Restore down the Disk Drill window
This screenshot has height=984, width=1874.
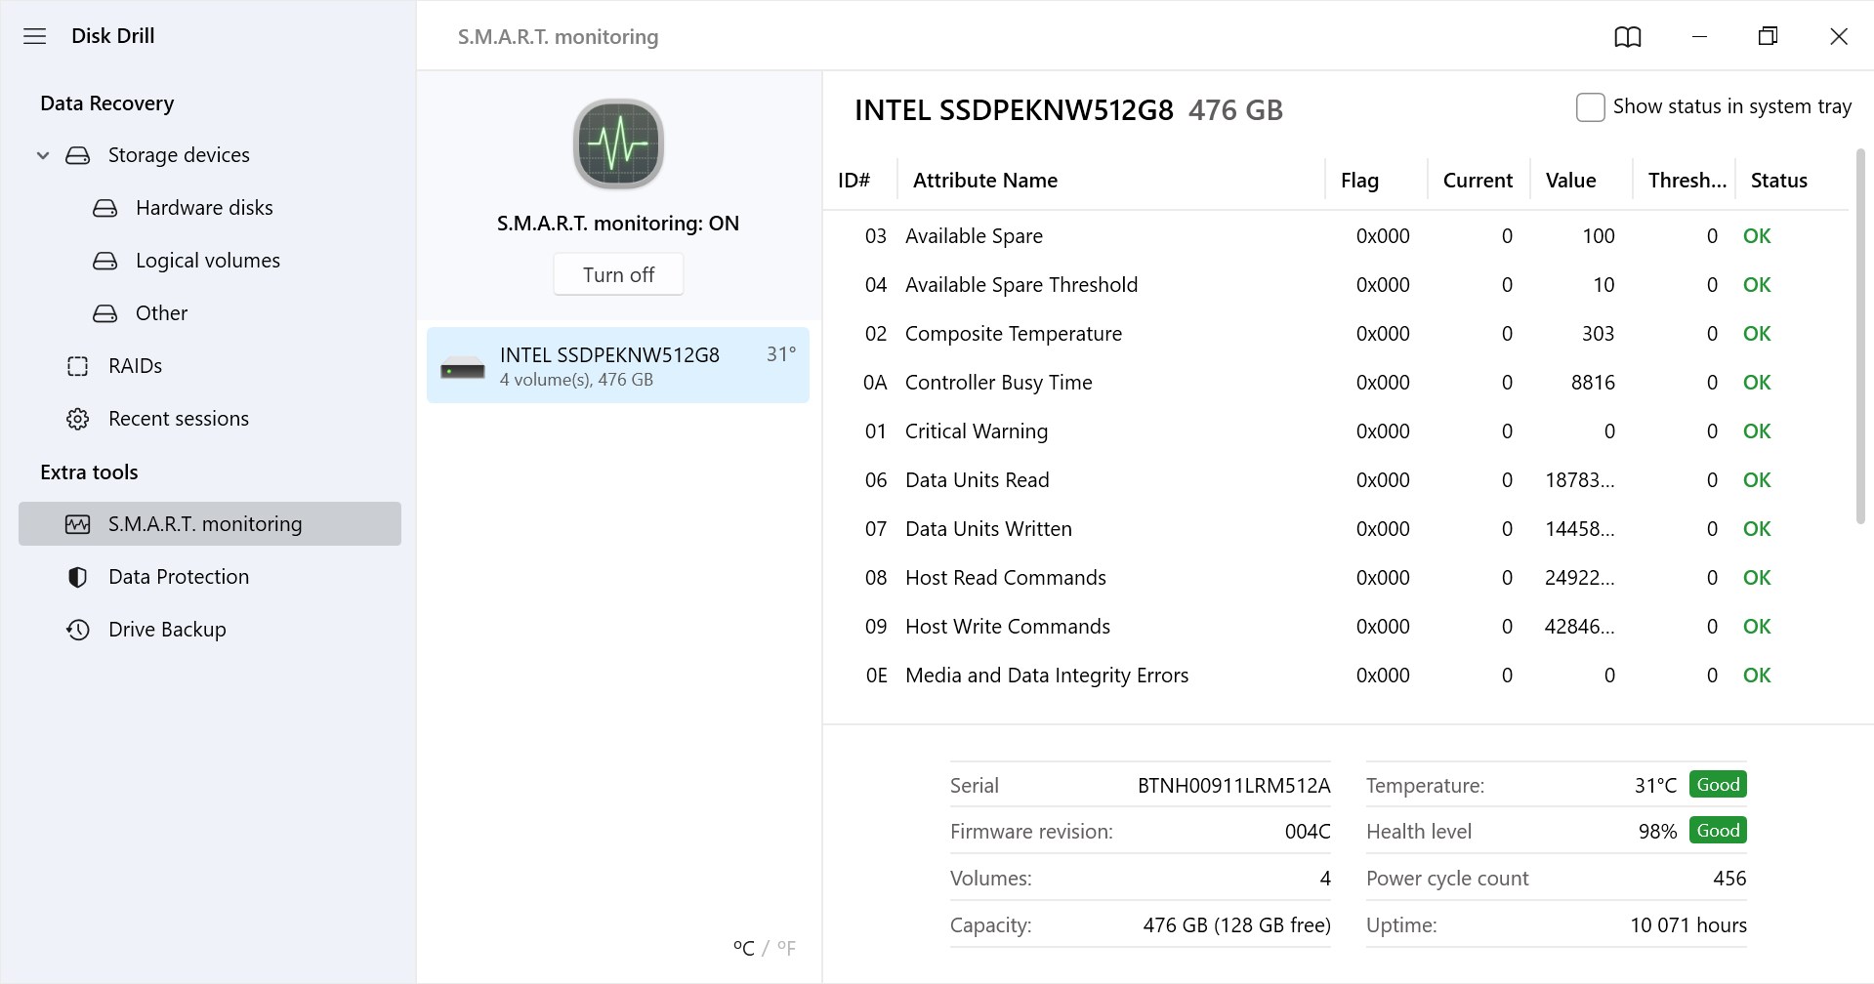[1768, 36]
